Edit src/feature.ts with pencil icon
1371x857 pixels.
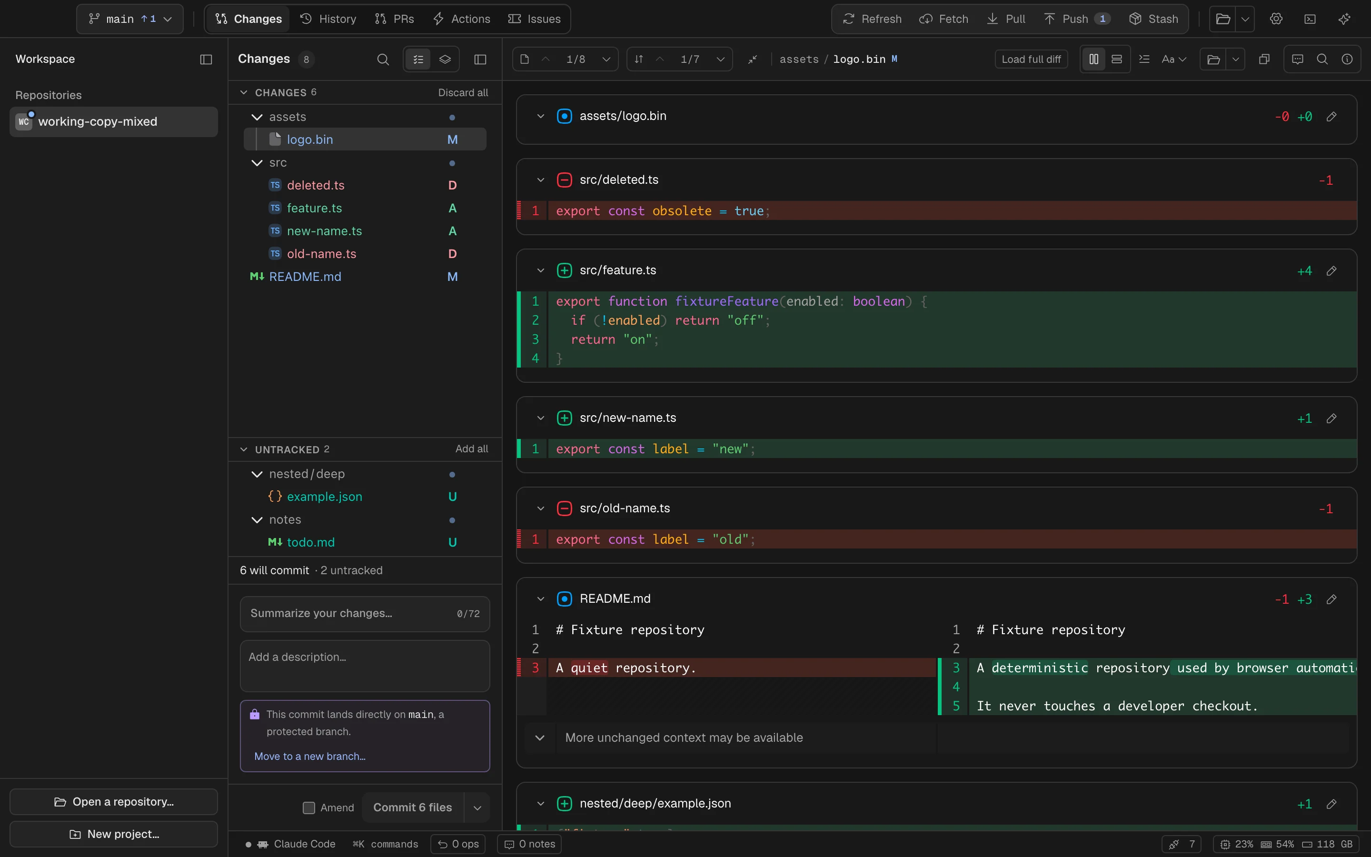tap(1331, 271)
